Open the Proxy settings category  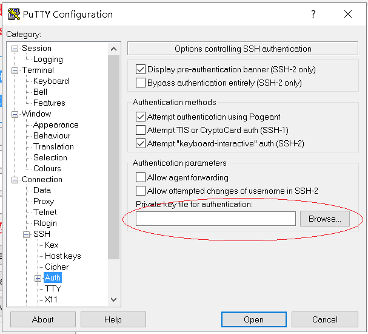tap(44, 202)
